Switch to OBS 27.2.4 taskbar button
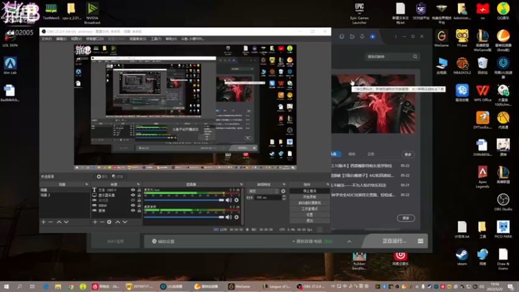 [x=310, y=286]
